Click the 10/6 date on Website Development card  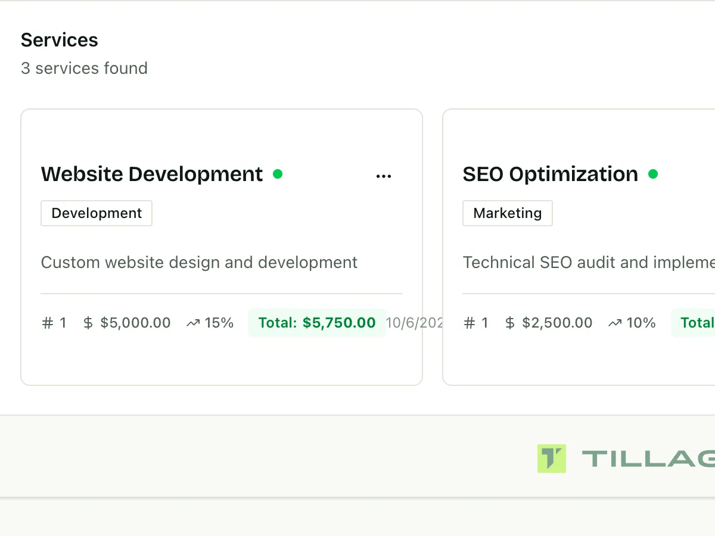pyautogui.click(x=415, y=323)
